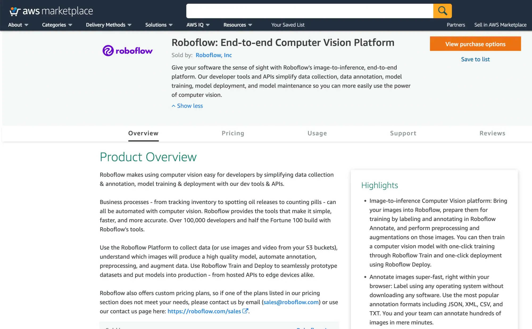Open external link icon after roboflow.com/sales
Image resolution: width=532 pixels, height=329 pixels.
coord(245,311)
